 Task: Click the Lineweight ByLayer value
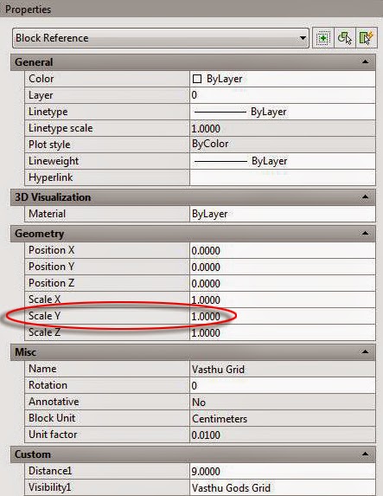[283, 161]
